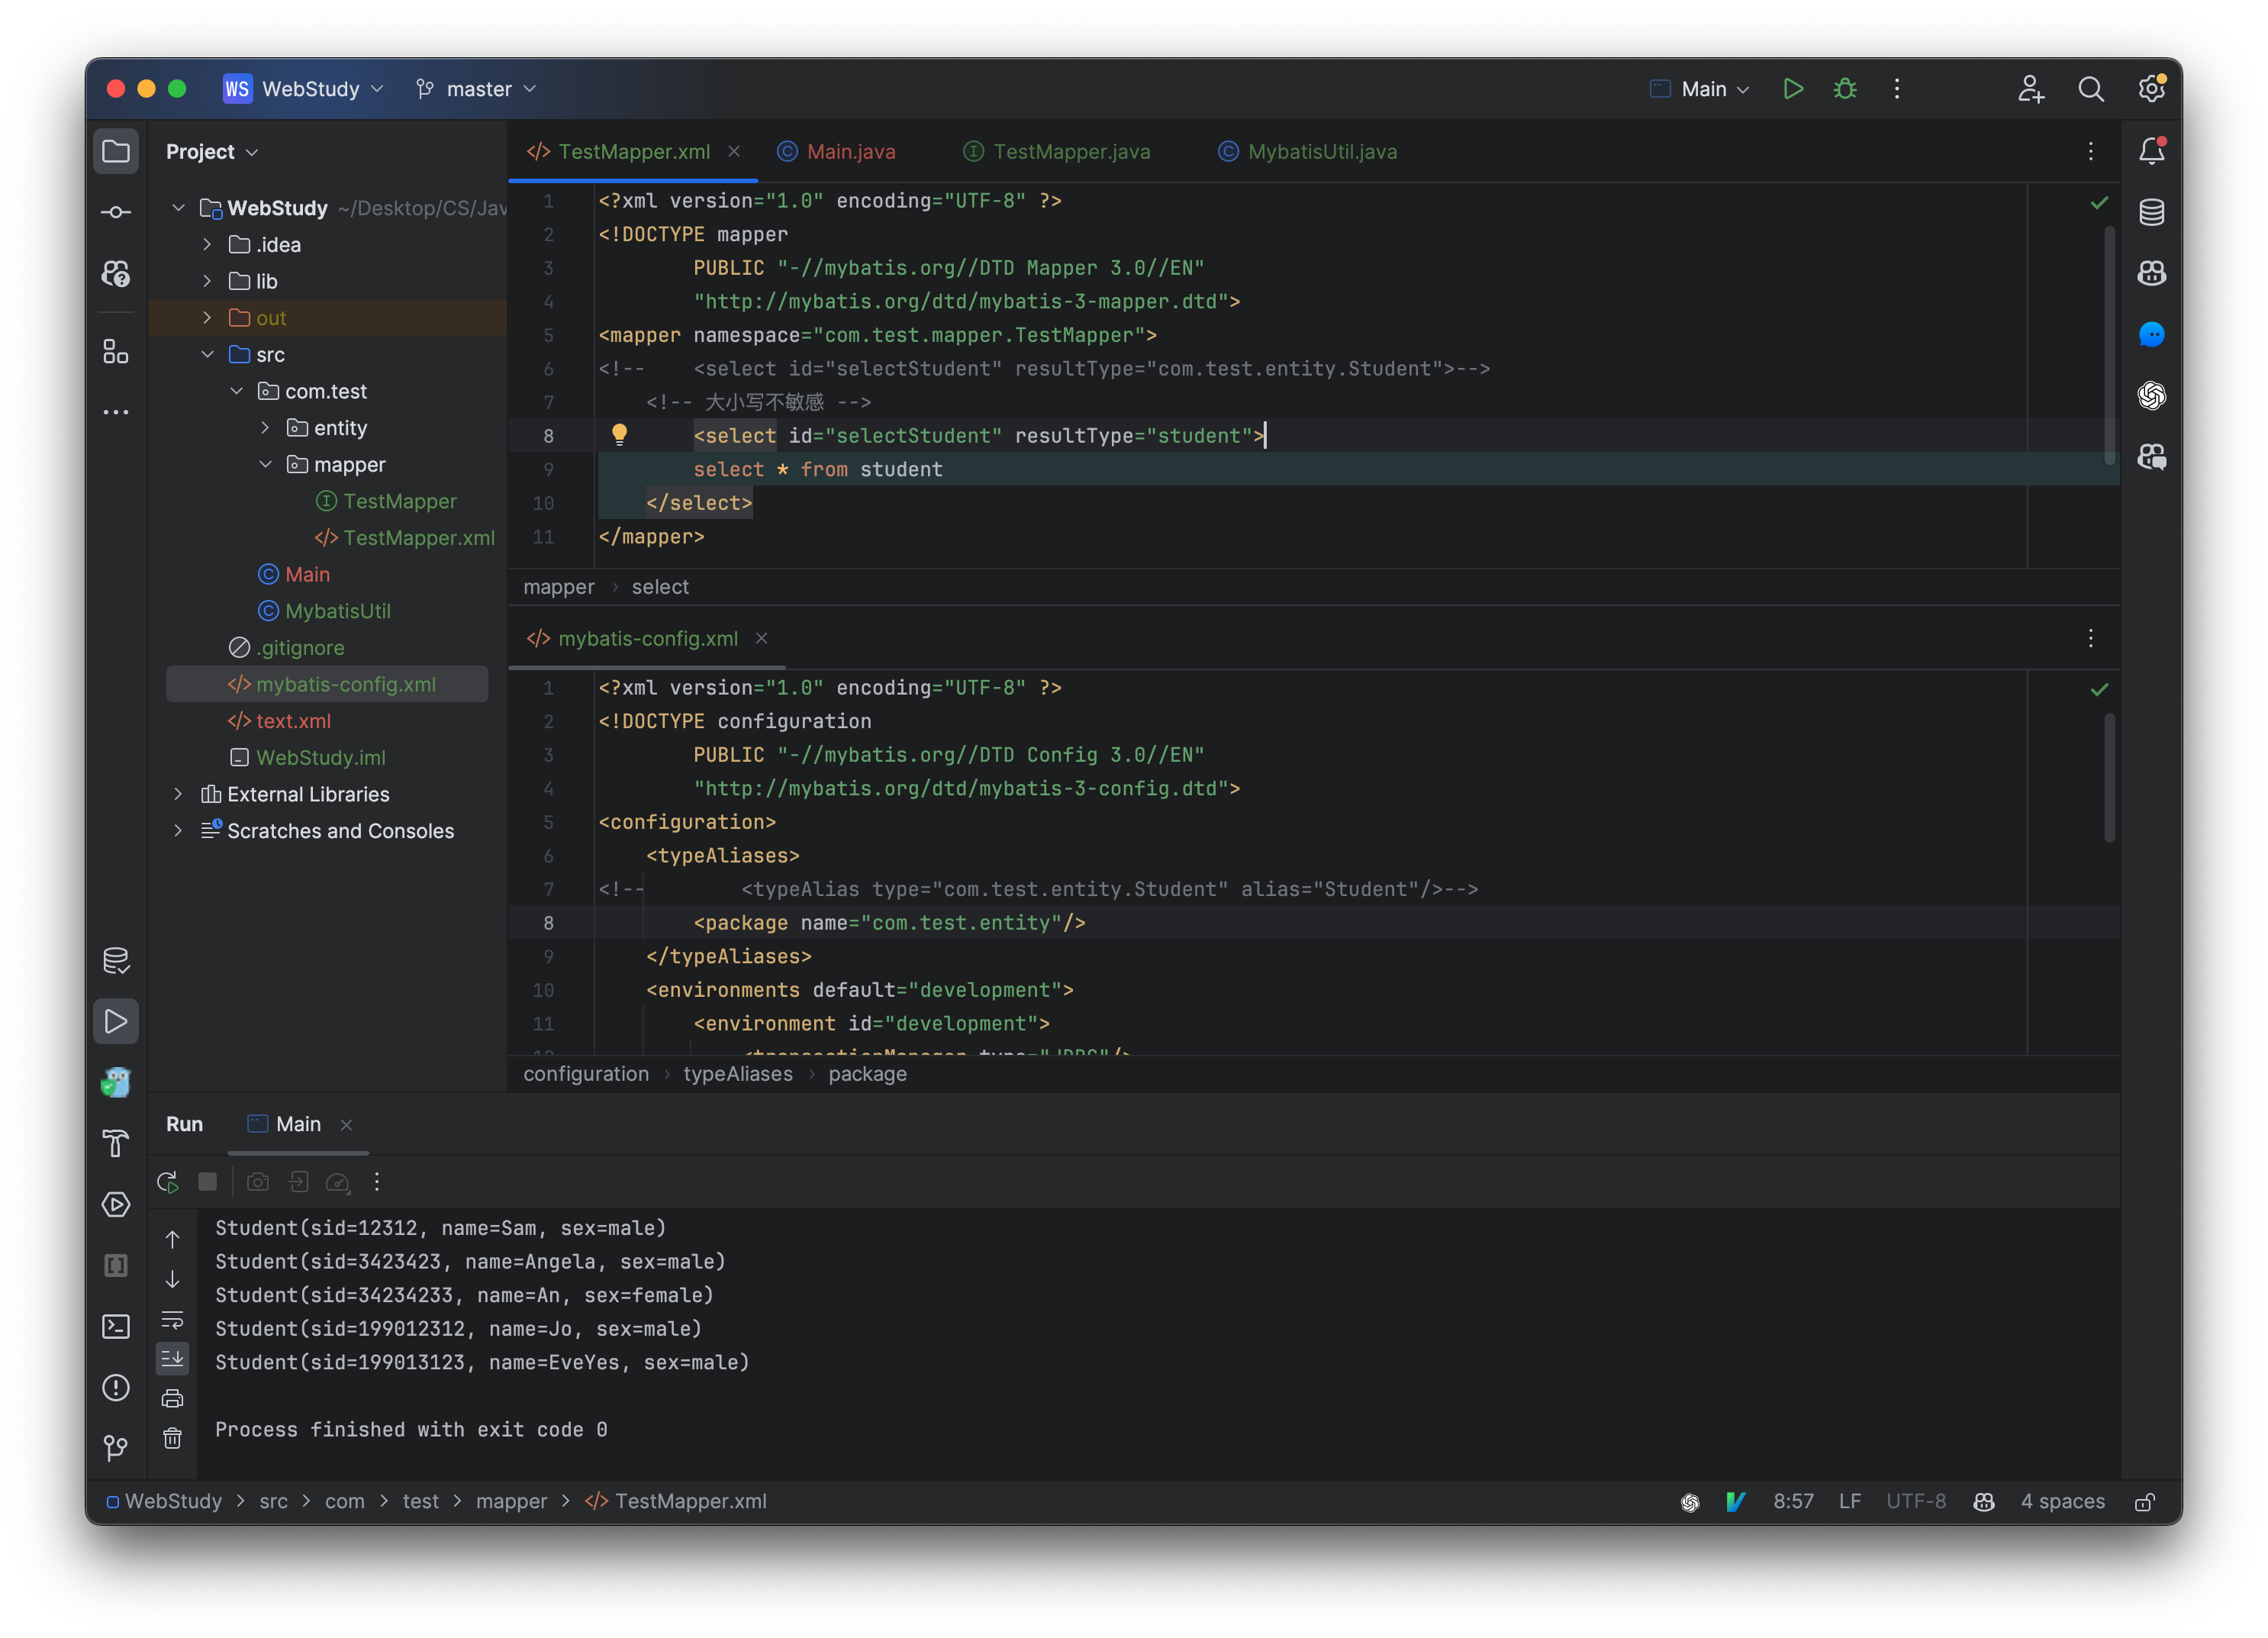Click the stop button in Run panel

click(x=210, y=1182)
